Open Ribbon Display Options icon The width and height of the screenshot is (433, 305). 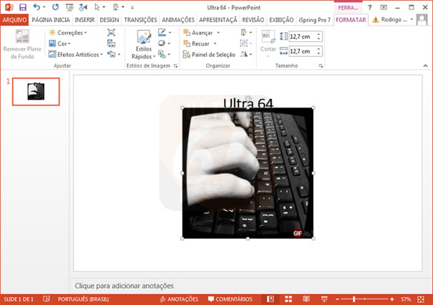384,7
